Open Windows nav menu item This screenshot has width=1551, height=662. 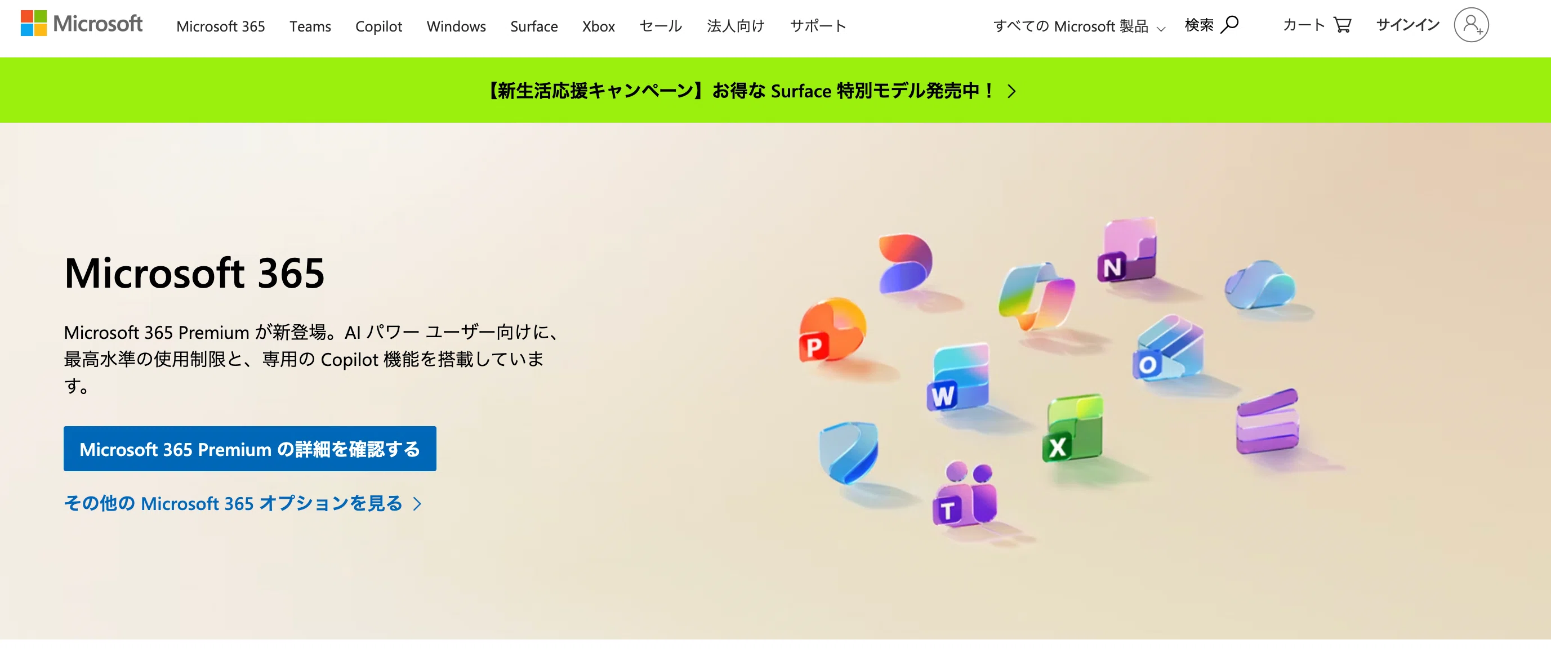[456, 26]
